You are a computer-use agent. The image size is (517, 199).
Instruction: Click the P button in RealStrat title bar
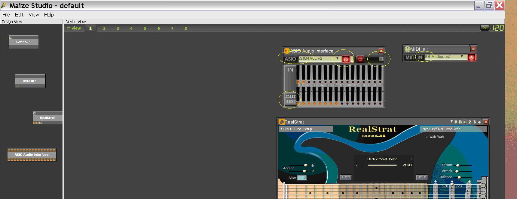[x=456, y=122]
